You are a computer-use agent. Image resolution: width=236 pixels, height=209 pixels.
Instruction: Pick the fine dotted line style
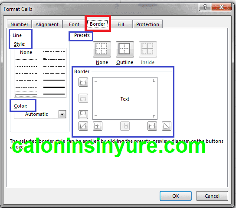[26, 59]
